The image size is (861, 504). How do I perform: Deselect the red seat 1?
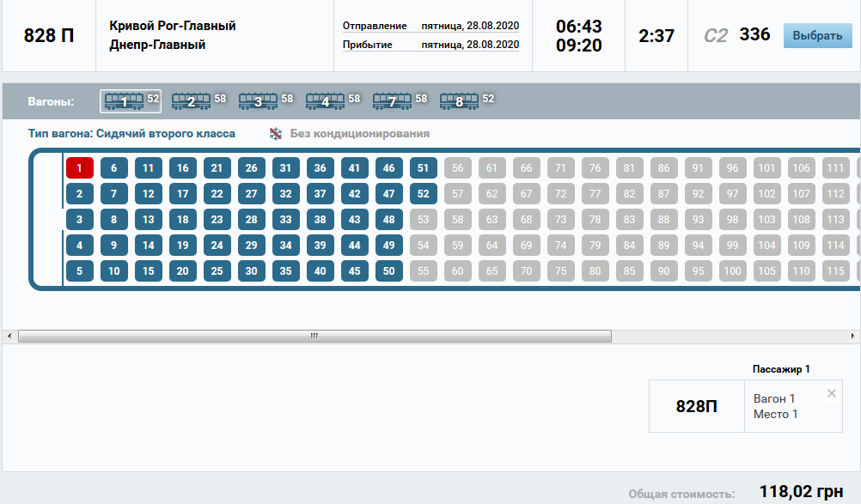pyautogui.click(x=80, y=168)
